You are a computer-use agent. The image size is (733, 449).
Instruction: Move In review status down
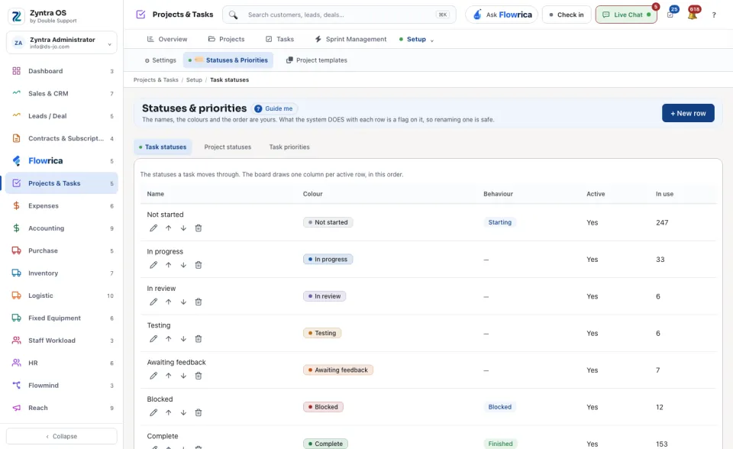tap(183, 302)
